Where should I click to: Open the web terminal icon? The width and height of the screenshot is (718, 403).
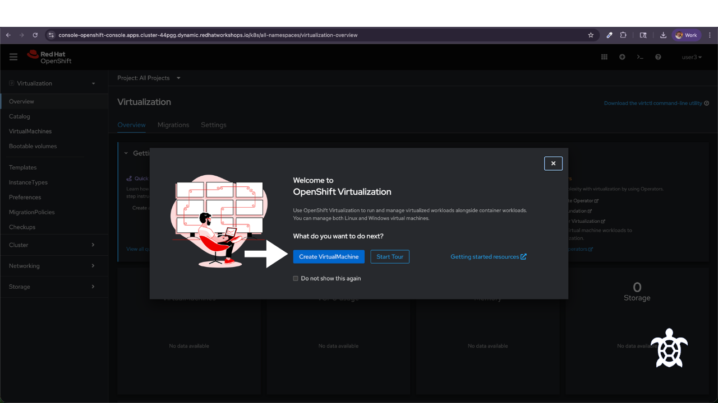640,57
